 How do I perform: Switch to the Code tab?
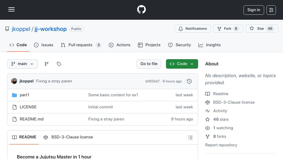click(x=18, y=45)
